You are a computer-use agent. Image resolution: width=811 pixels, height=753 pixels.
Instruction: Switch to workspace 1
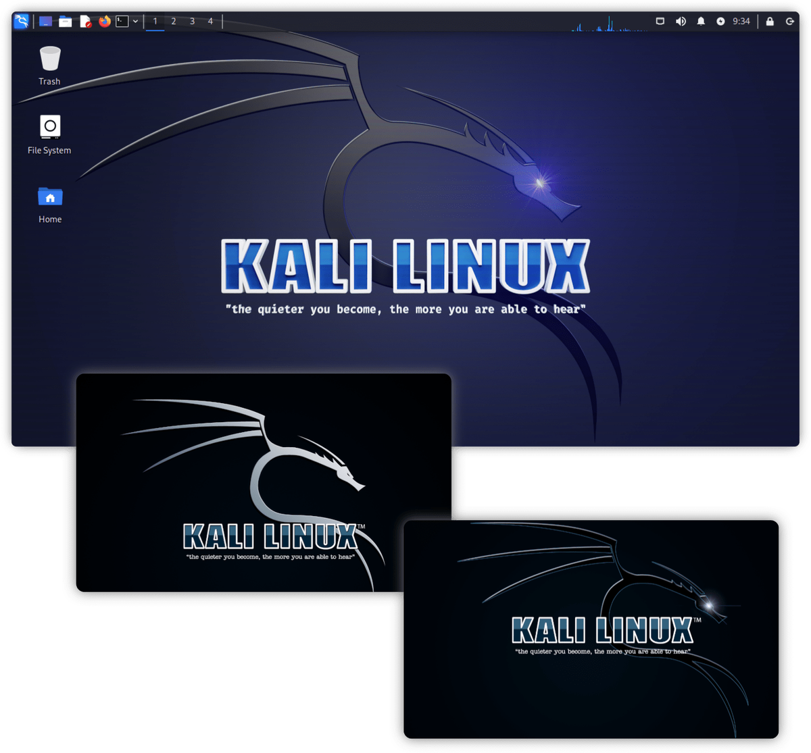point(155,21)
